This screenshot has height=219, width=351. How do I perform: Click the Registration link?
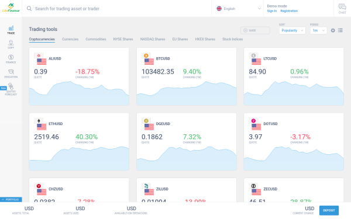pyautogui.click(x=289, y=11)
